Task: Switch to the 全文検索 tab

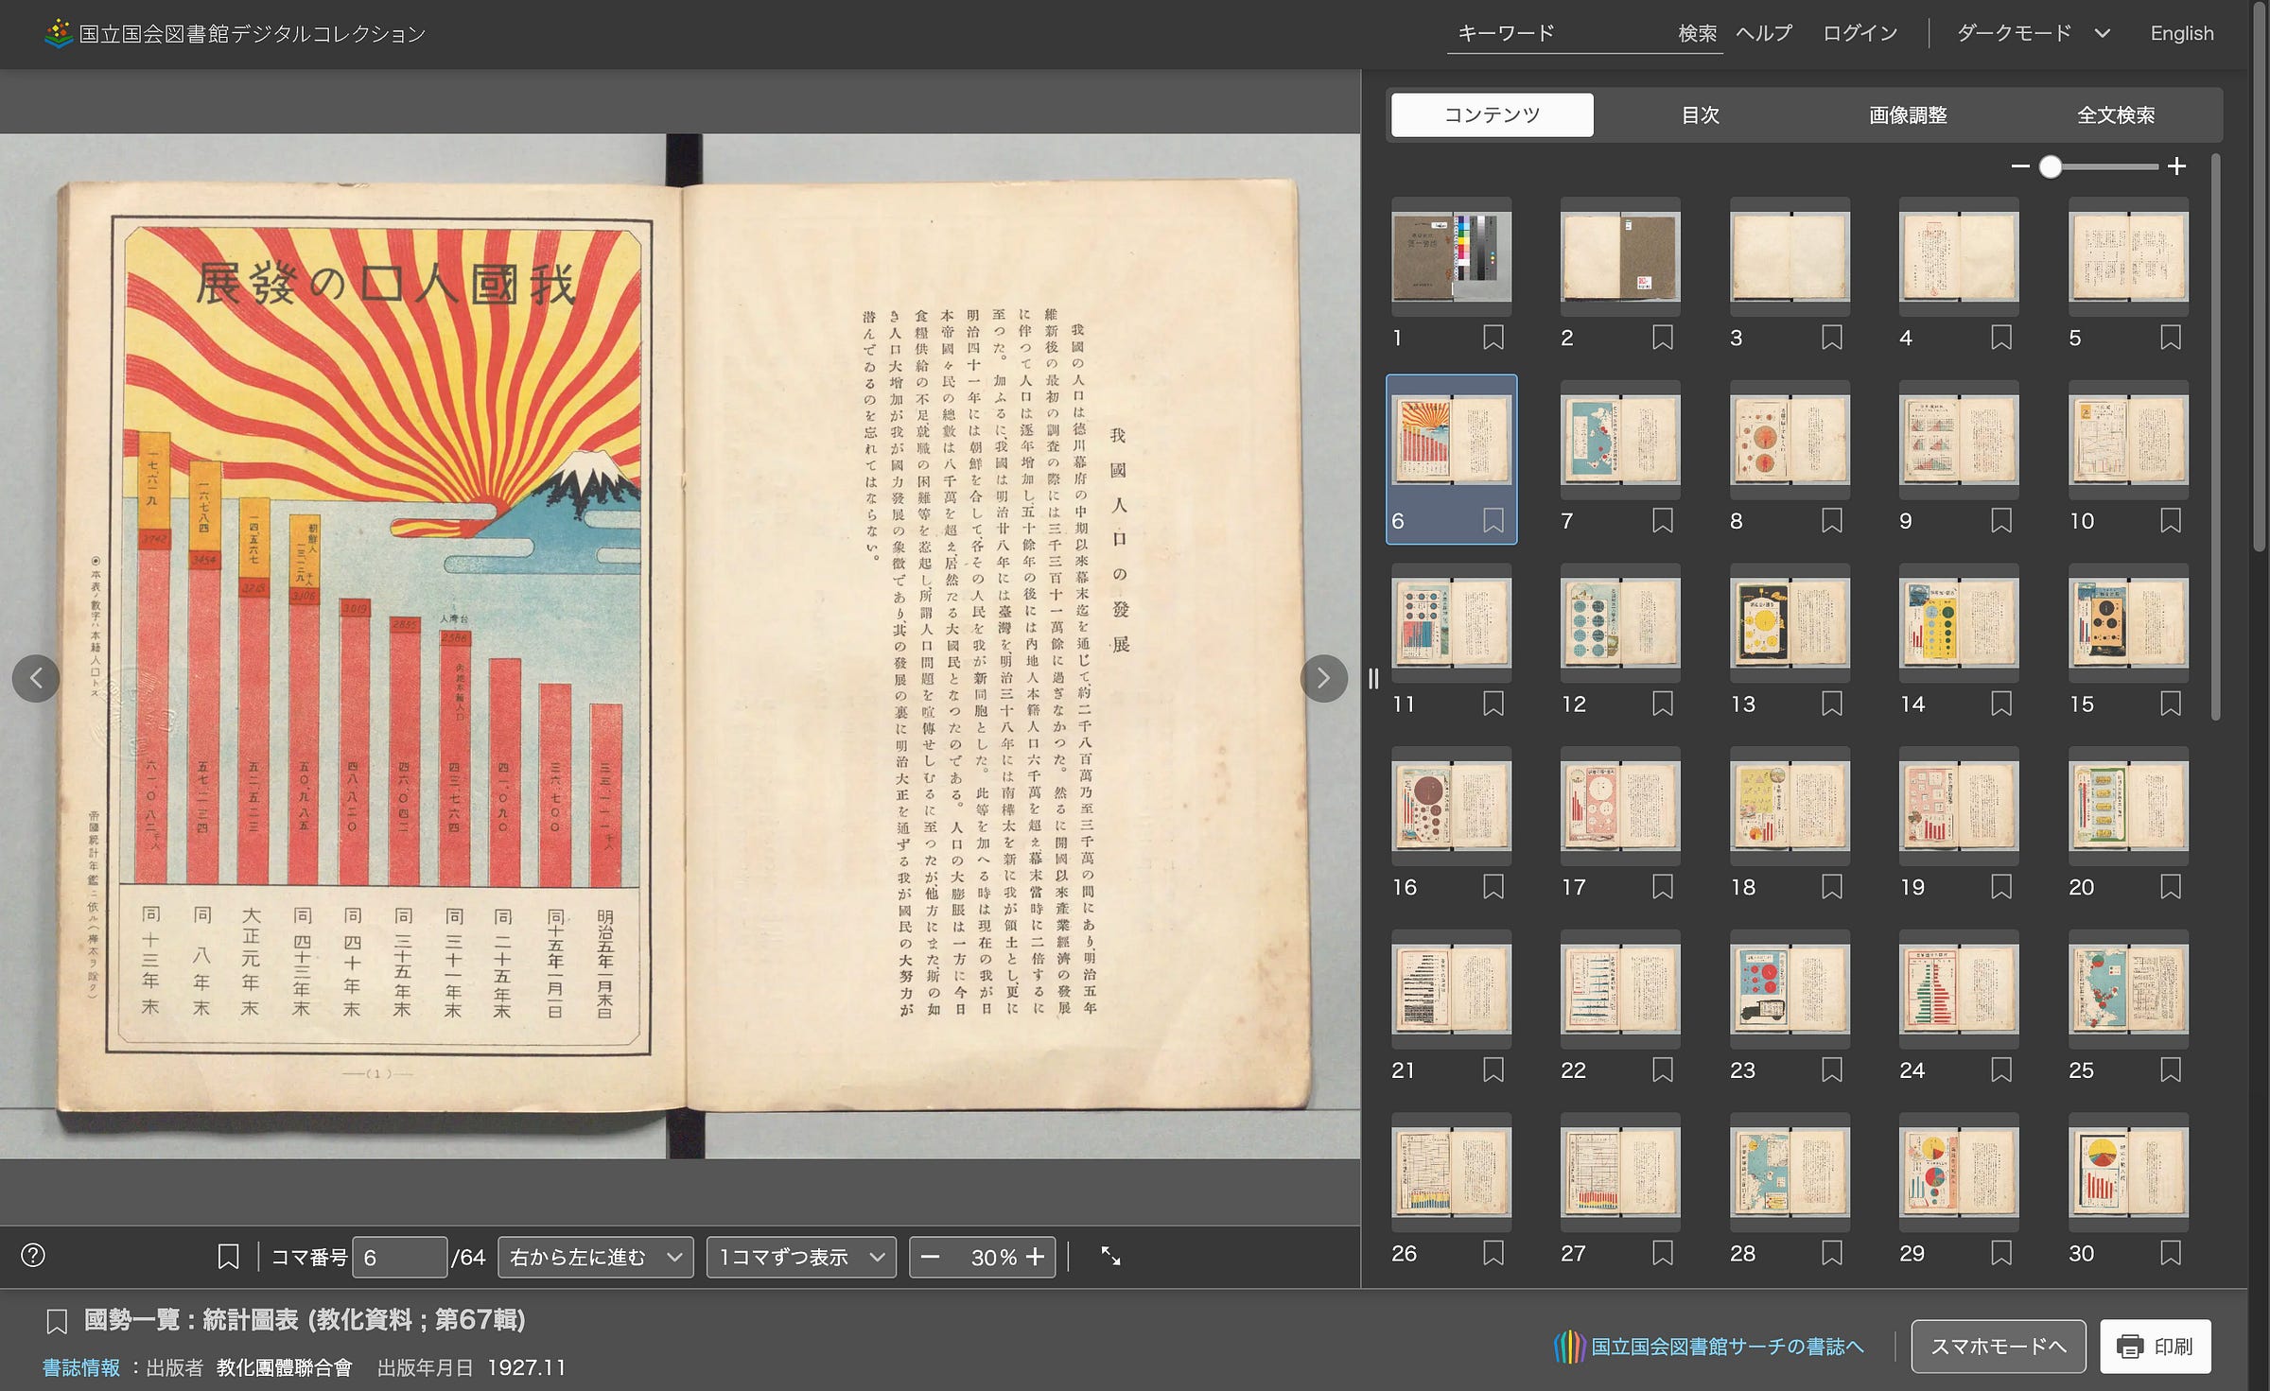Action: coord(2115,114)
